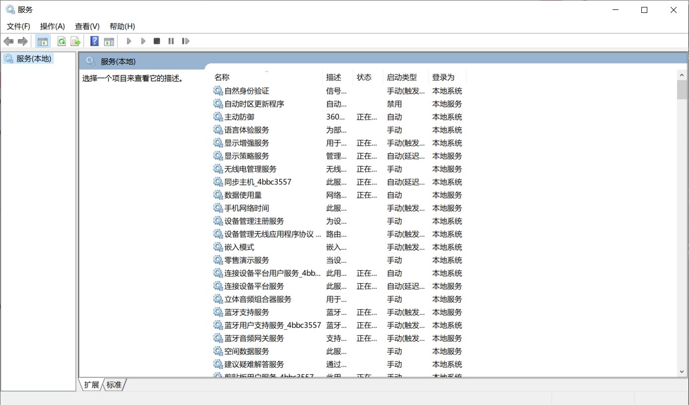Click the gear icon beside 蓝牙支持服务

point(218,312)
